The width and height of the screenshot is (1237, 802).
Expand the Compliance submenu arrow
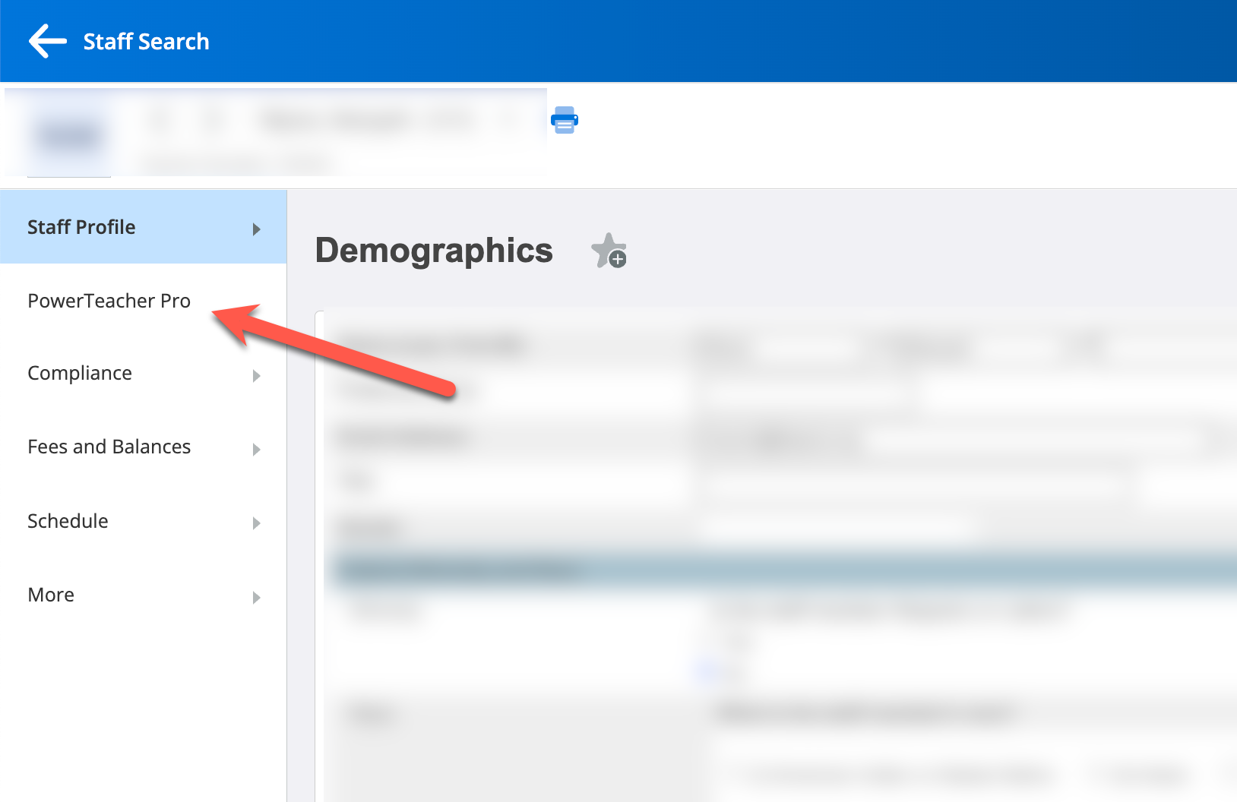(x=256, y=375)
